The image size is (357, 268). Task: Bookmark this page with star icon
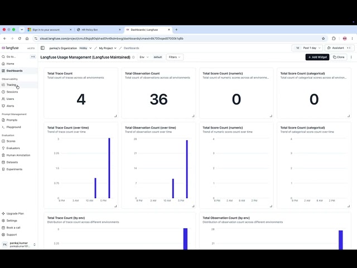coord(324,39)
